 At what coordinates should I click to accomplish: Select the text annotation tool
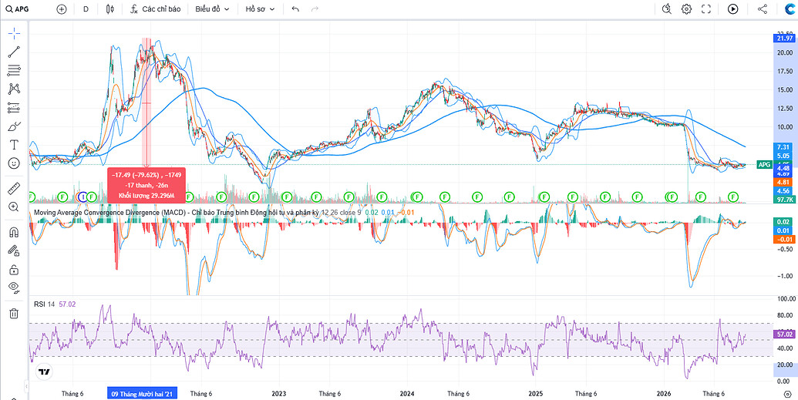(14, 145)
